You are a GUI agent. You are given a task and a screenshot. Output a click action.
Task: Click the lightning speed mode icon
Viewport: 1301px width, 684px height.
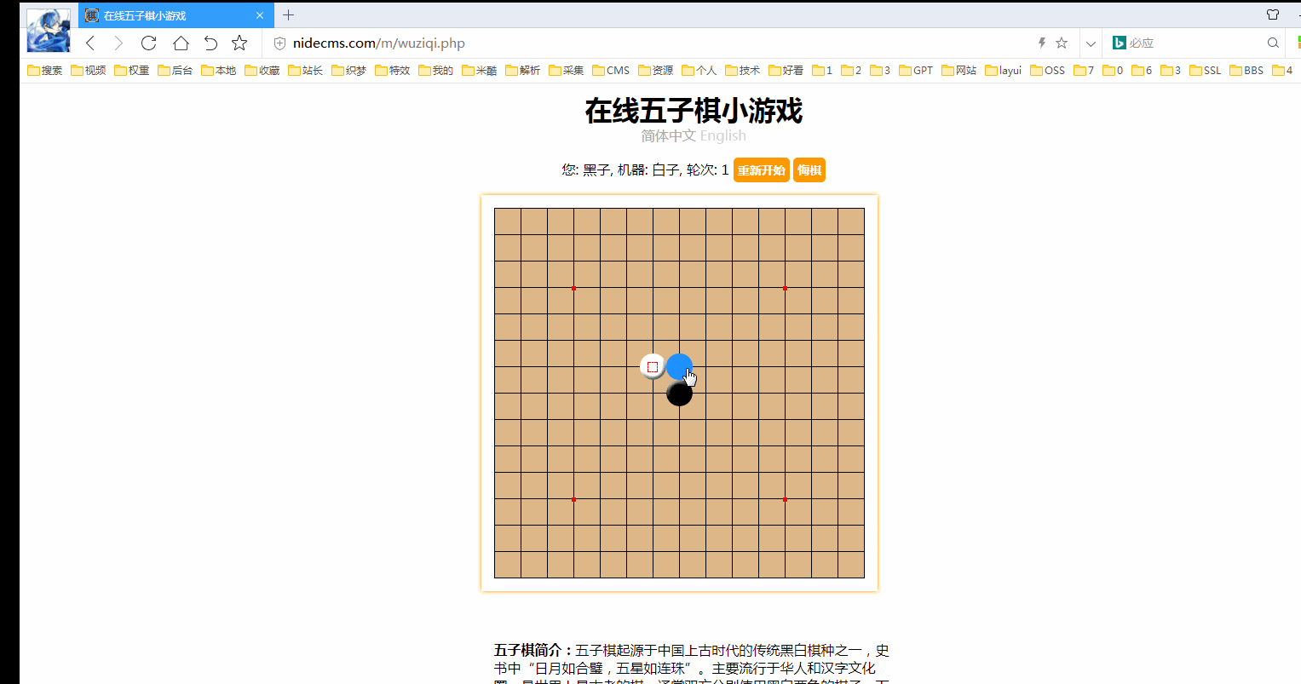pyautogui.click(x=1041, y=43)
